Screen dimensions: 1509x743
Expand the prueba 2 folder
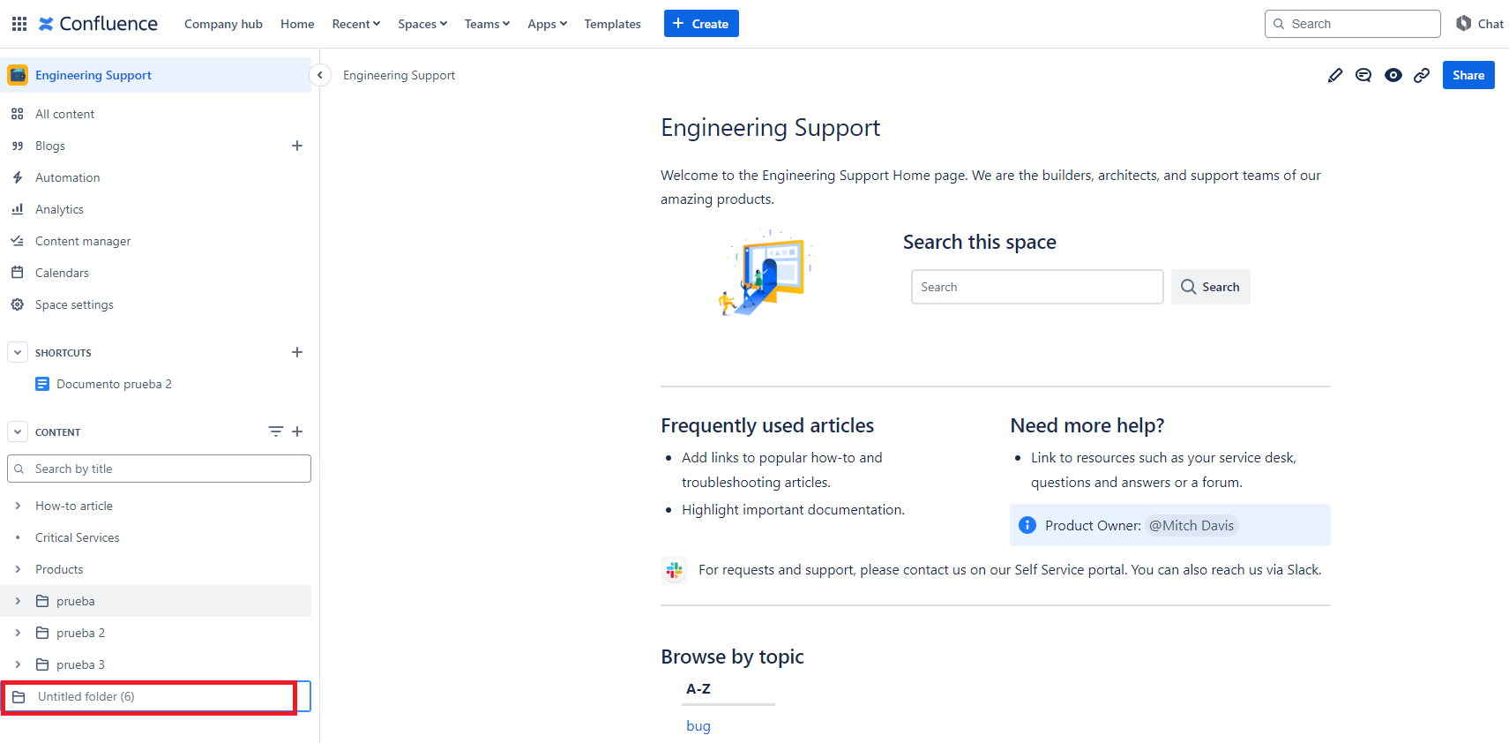point(18,633)
